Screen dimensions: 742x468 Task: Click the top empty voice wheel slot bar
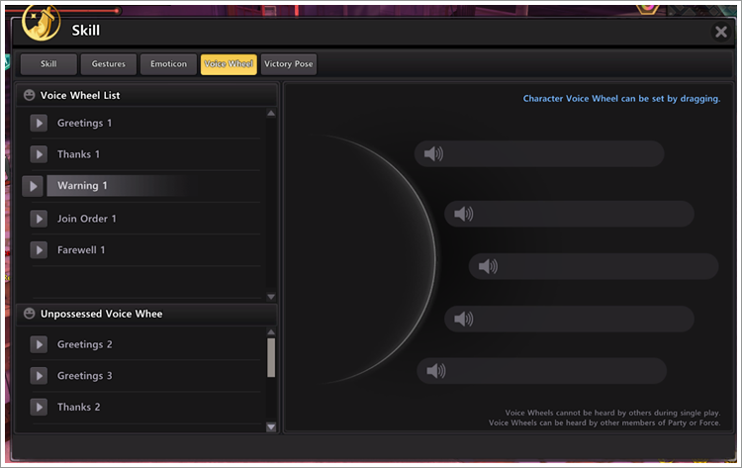pos(539,153)
